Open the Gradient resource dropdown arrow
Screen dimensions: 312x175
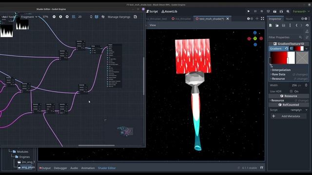tap(307, 49)
